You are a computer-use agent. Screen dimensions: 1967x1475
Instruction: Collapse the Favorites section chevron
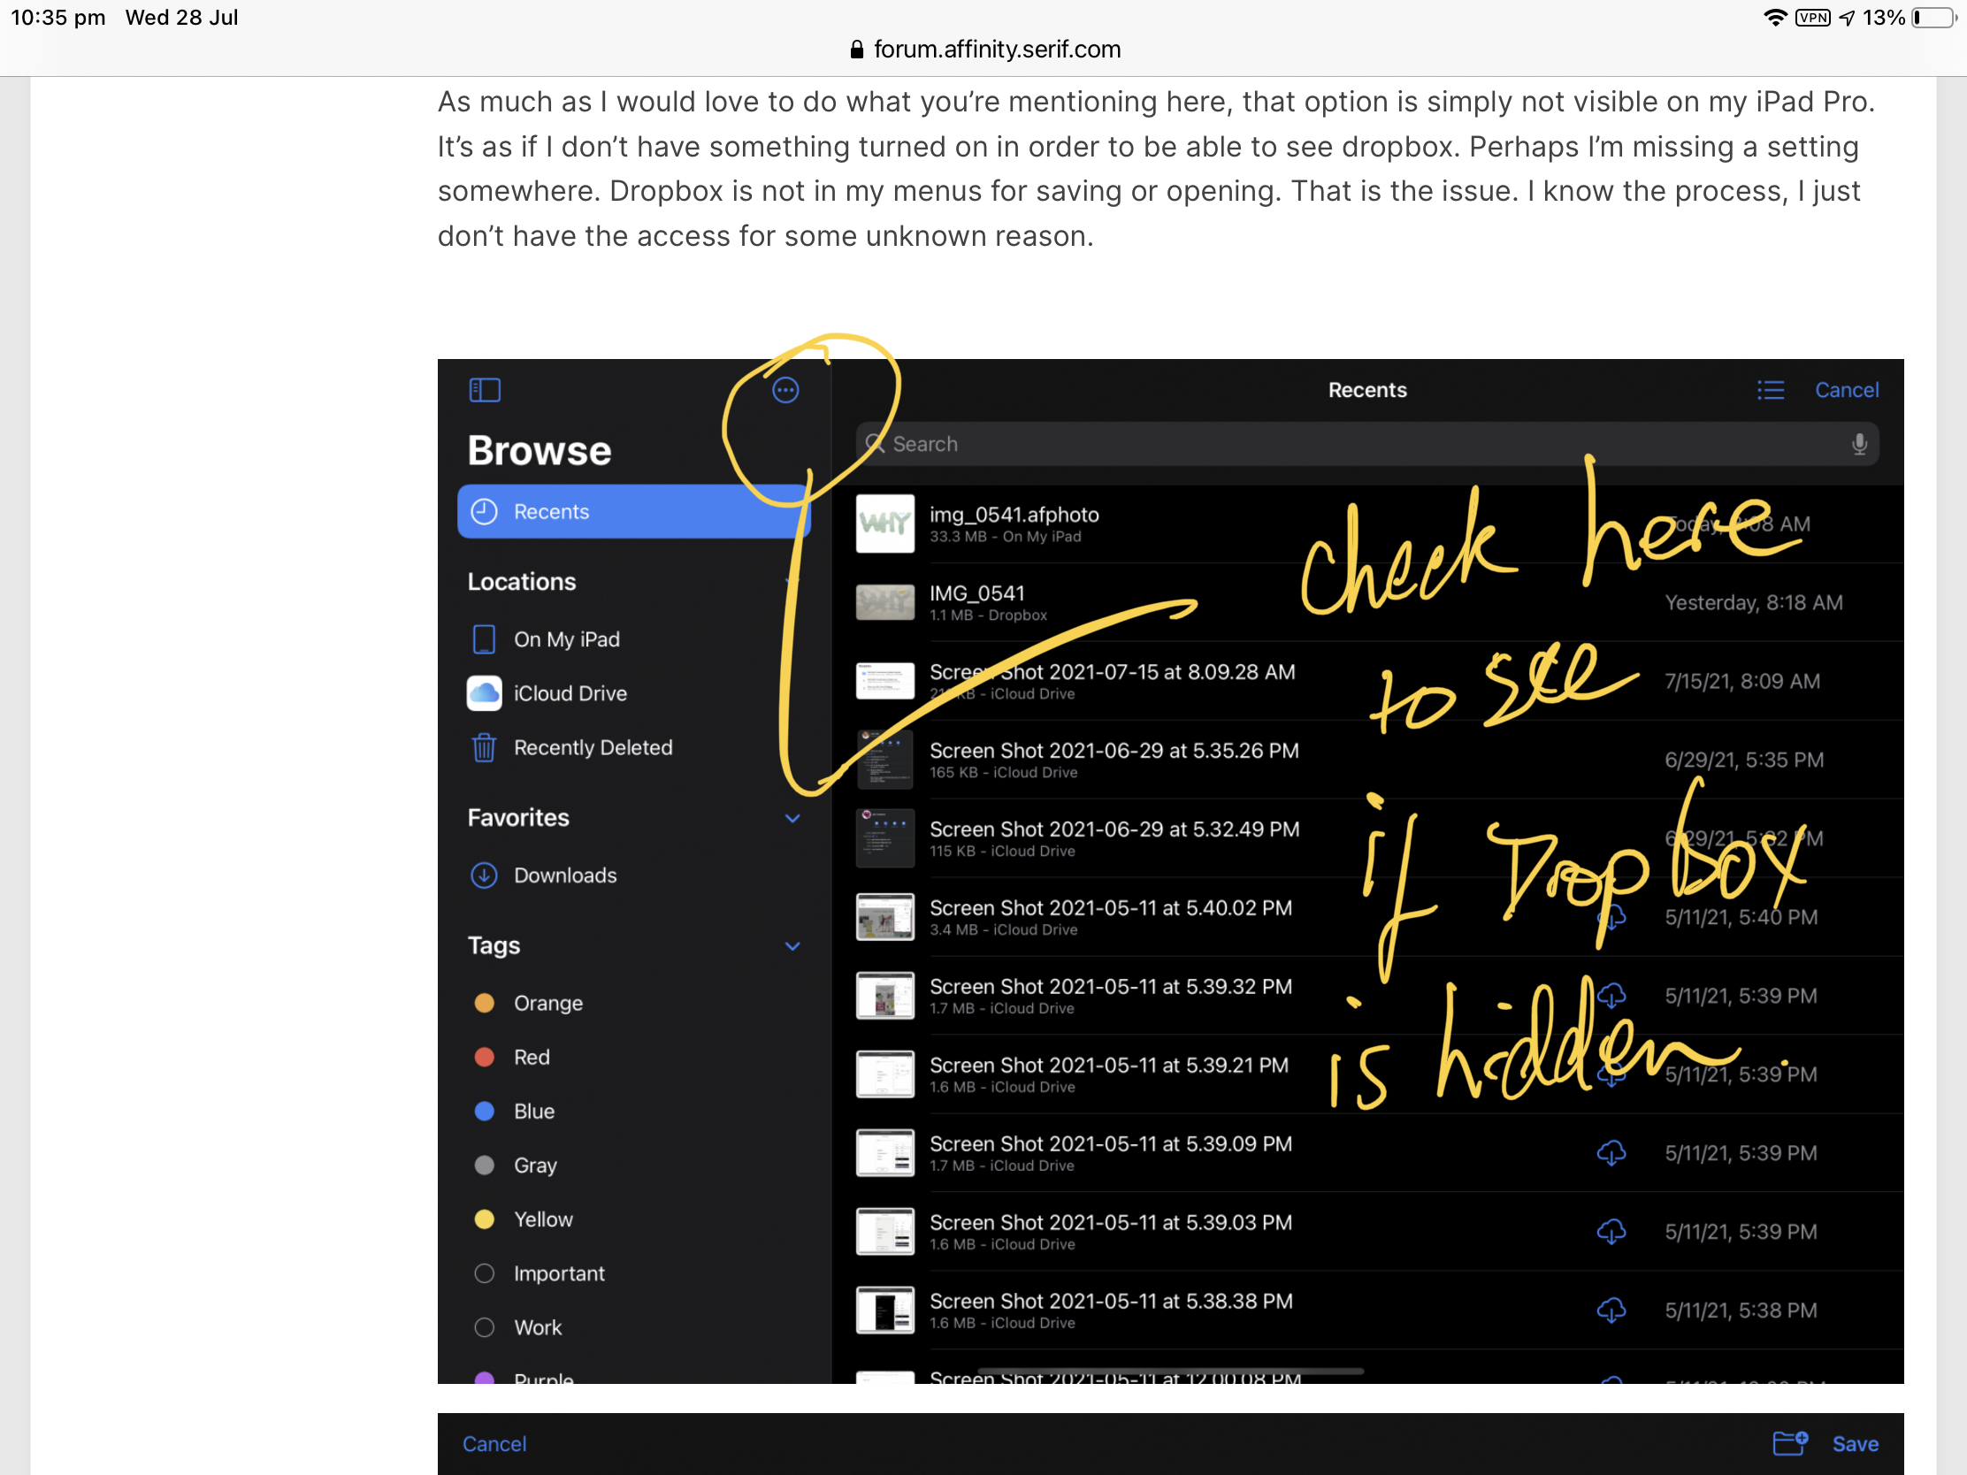pyautogui.click(x=792, y=817)
